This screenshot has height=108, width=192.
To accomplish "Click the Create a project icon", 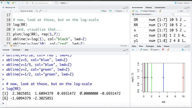I will pyautogui.click(x=8, y=3).
